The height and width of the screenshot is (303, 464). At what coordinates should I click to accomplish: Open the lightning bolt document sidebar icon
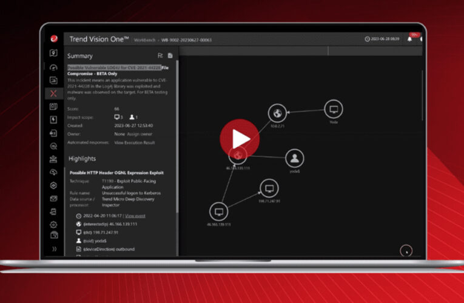pos(53,120)
